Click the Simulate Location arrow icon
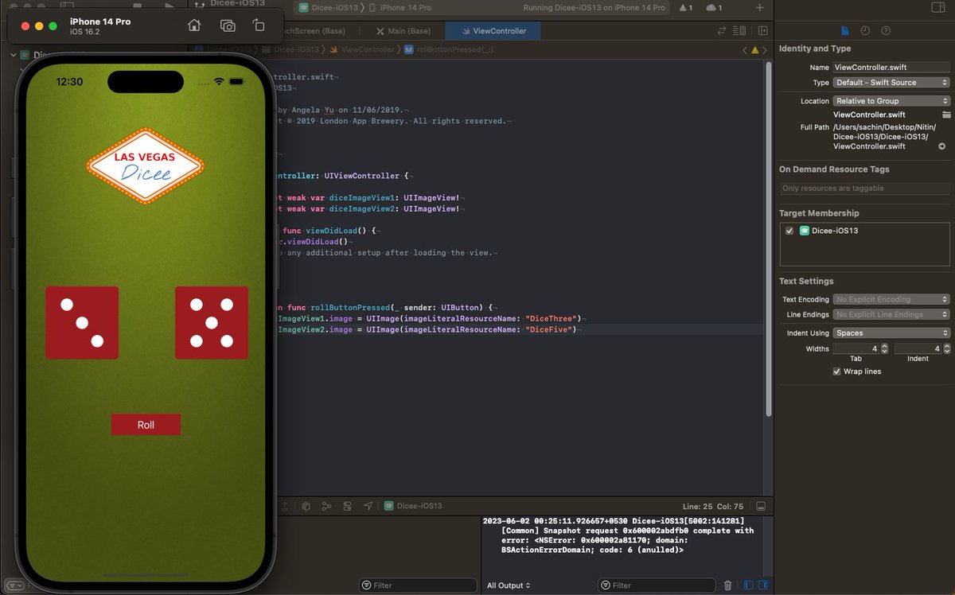The image size is (955, 595). pos(368,505)
